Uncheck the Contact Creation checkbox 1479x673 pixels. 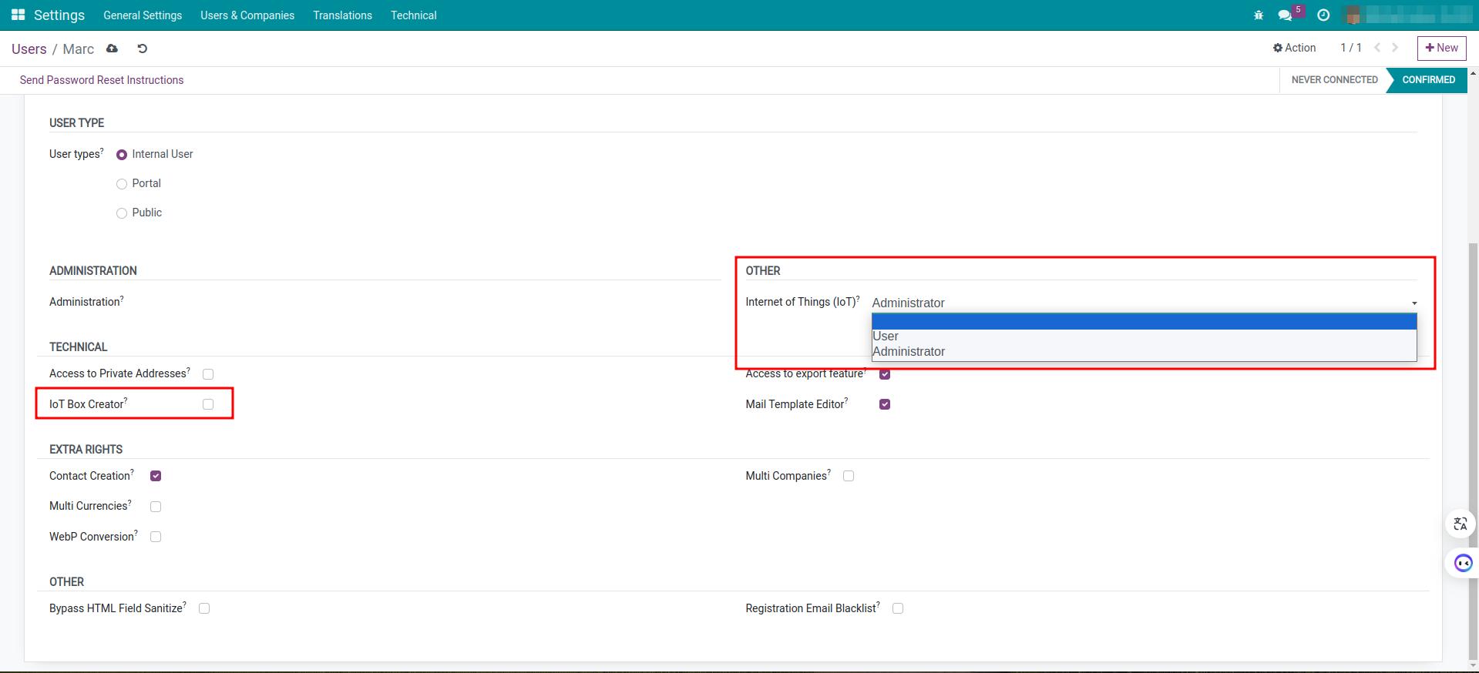[x=156, y=476]
